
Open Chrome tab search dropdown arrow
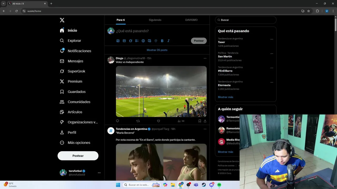pos(3,4)
